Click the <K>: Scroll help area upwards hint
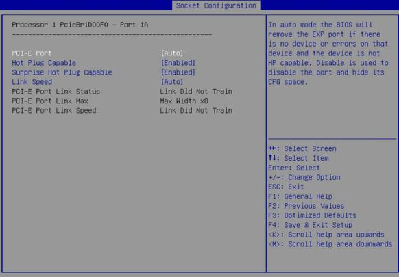The height and width of the screenshot is (277, 399). point(326,235)
